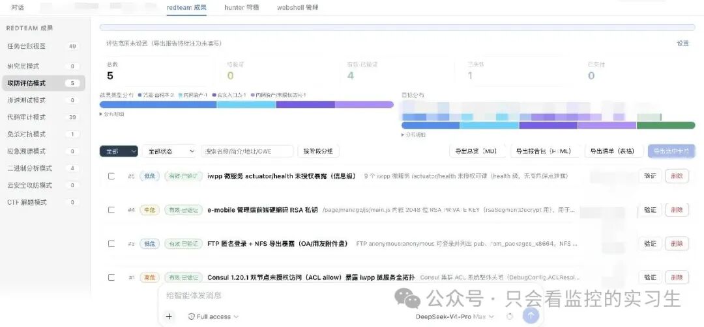The width and height of the screenshot is (704, 327).
Task: Click the 设置 link for assessment scope
Action: pos(683,44)
